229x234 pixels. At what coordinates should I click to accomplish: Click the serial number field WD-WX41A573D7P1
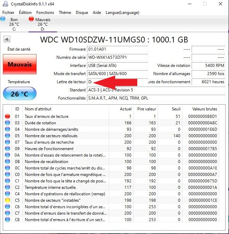[x=117, y=57]
